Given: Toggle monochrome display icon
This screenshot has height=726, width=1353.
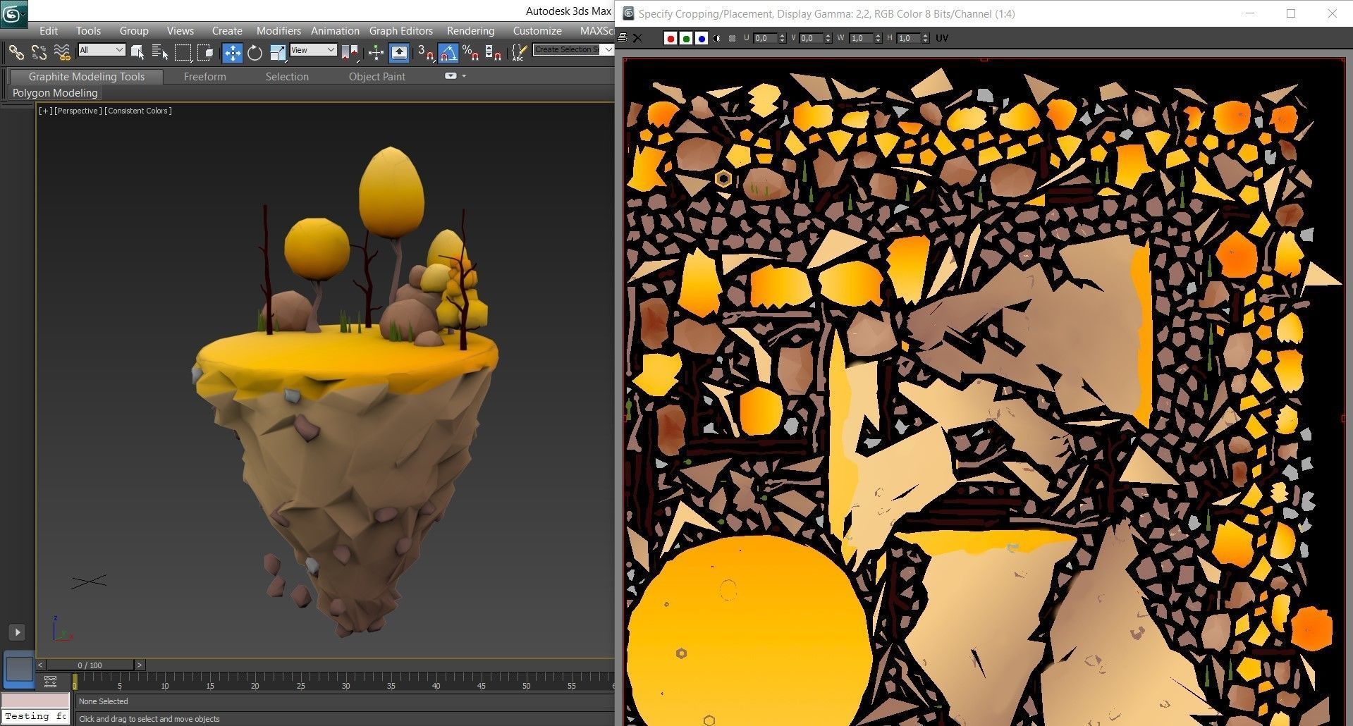Looking at the screenshot, I should 733,38.
